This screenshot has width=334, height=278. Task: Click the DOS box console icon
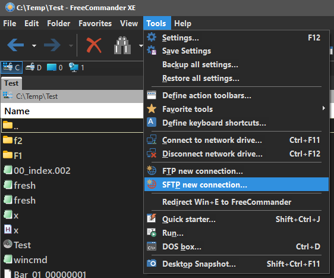pos(152,246)
